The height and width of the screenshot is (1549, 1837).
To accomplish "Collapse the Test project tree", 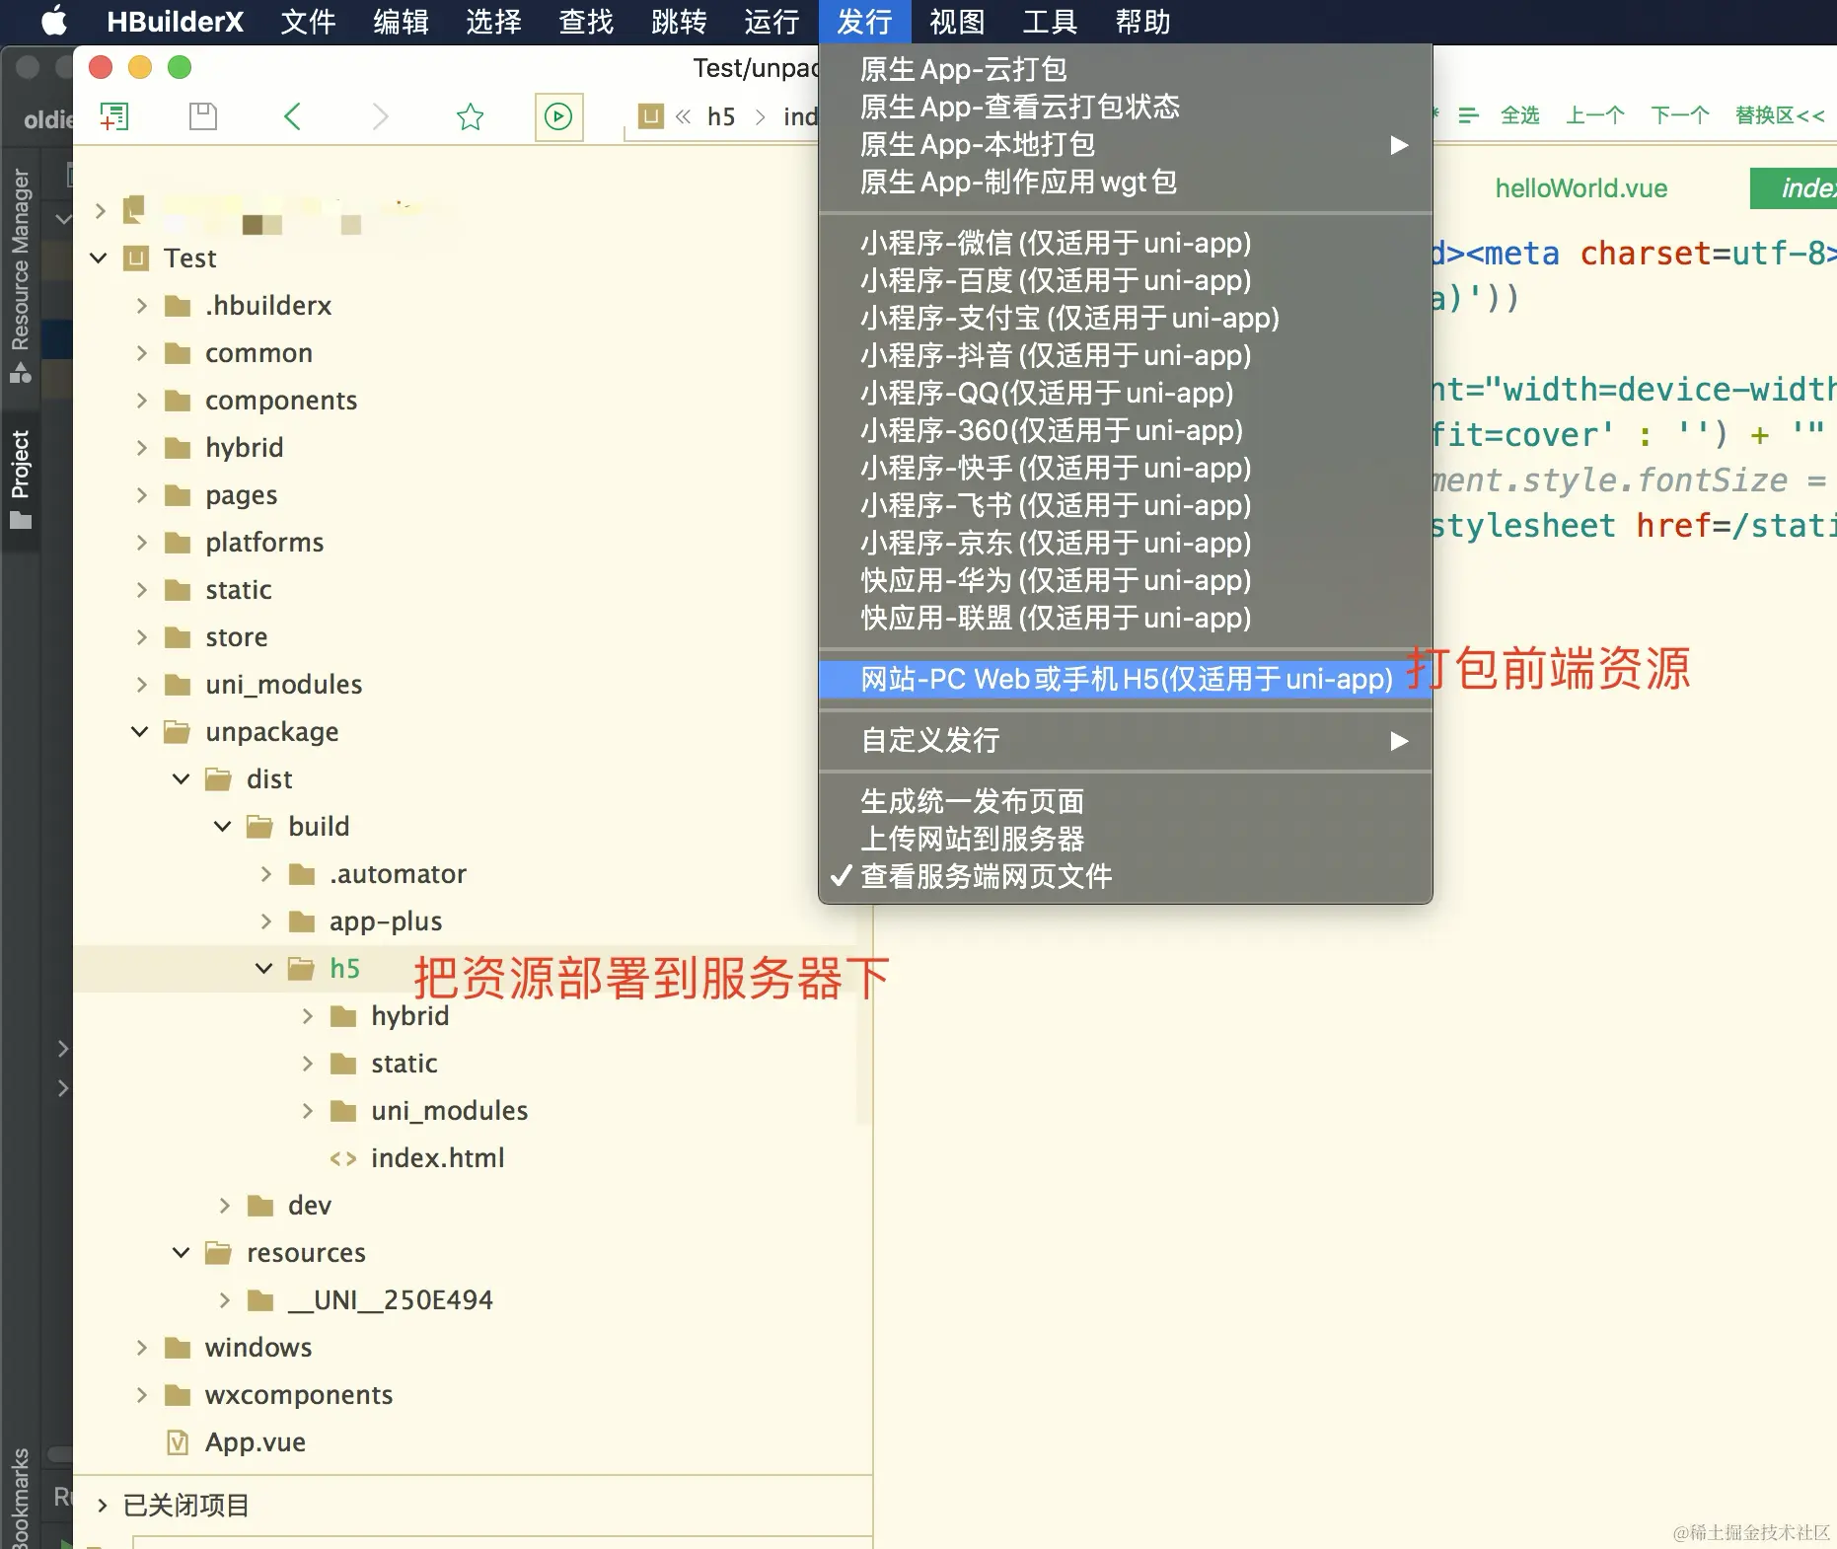I will 99,258.
